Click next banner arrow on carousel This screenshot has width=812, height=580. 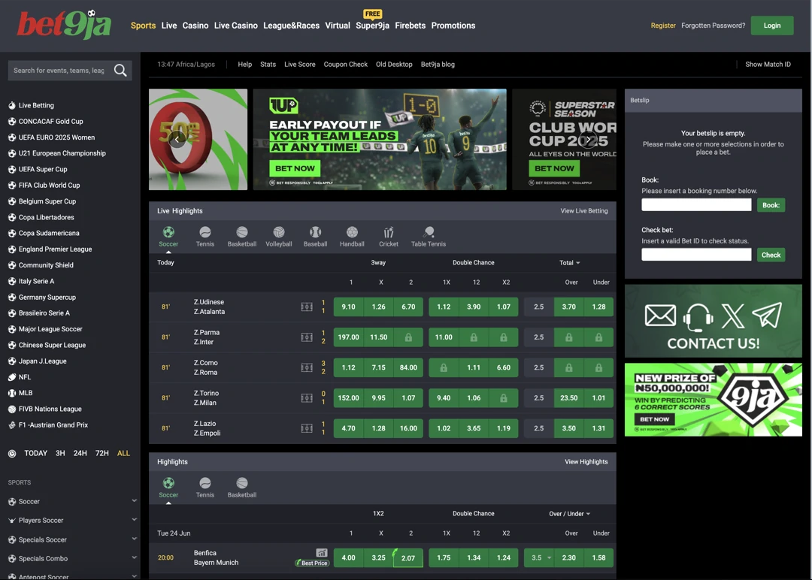click(588, 139)
